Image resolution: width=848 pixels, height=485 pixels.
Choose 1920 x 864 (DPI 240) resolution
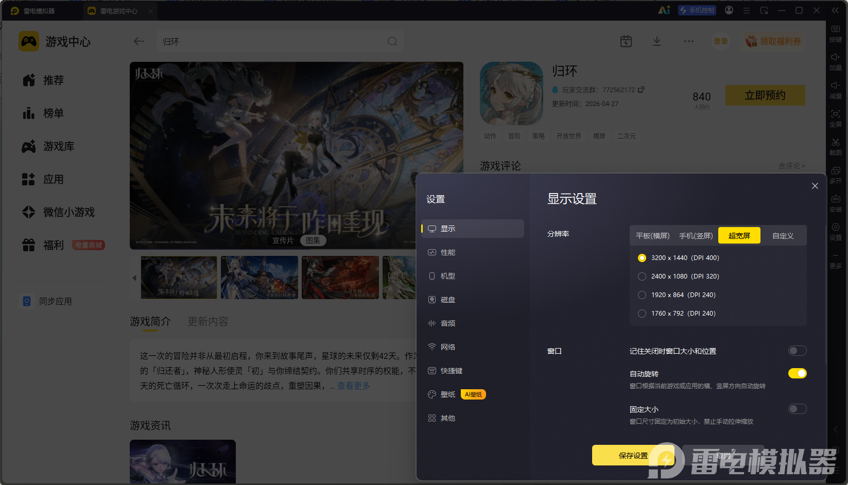click(x=677, y=295)
